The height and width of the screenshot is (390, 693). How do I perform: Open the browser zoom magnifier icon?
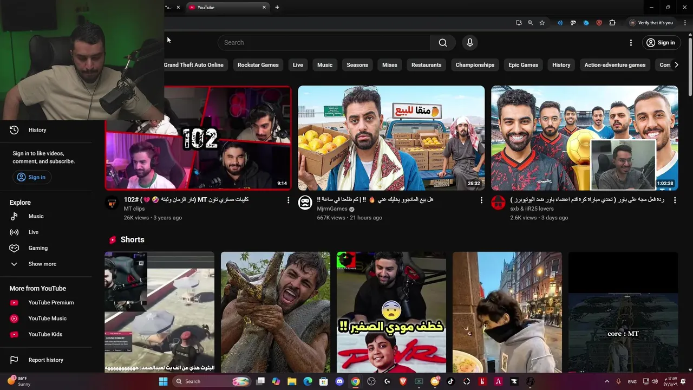tap(530, 23)
